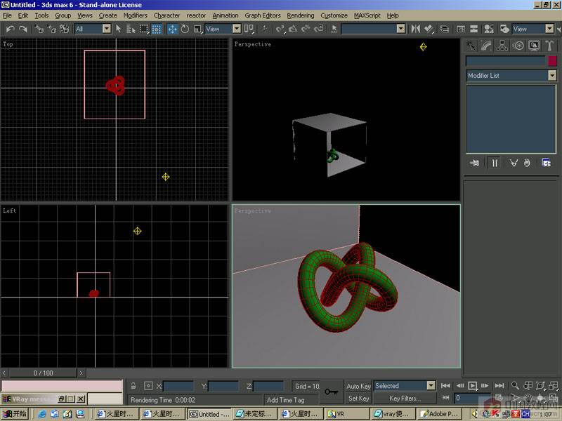The height and width of the screenshot is (421, 562).
Task: Click the Named Selection Sets edit icon
Action: [334, 29]
